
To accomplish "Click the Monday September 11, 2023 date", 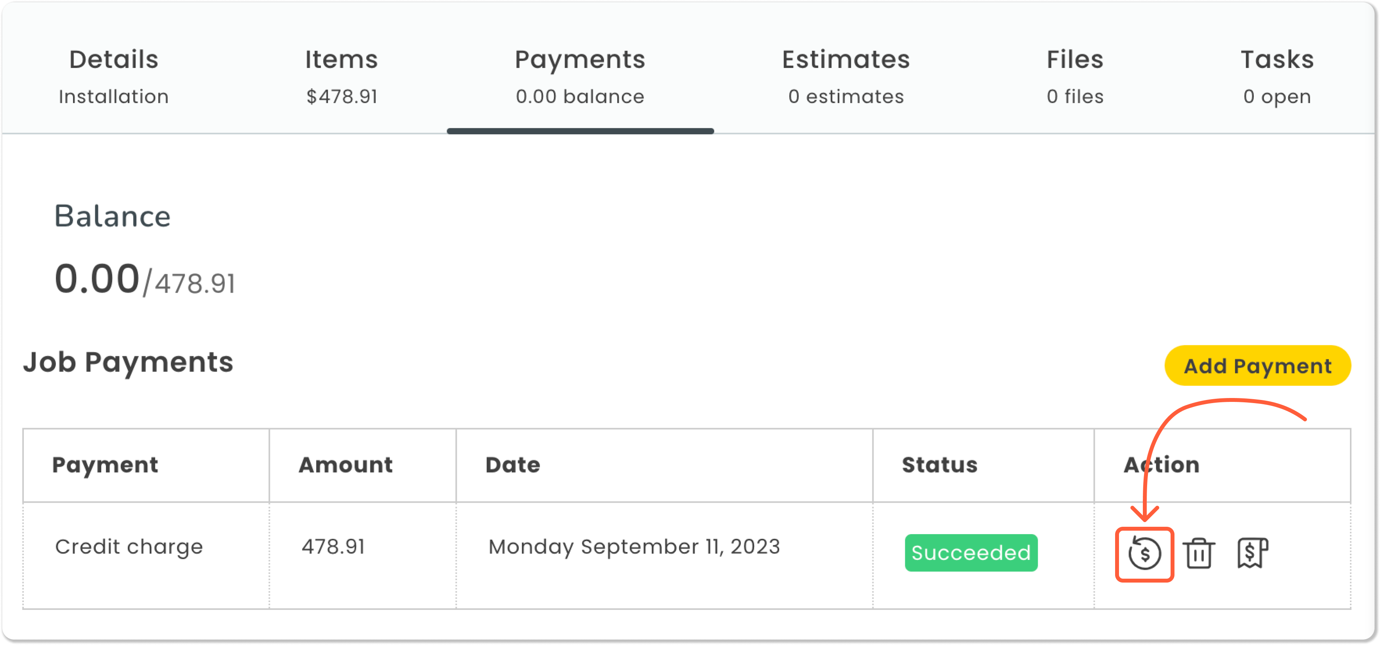I will [x=634, y=547].
